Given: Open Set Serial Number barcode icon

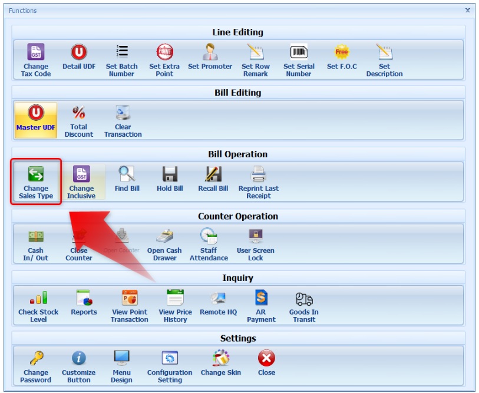Looking at the screenshot, I should click(x=299, y=53).
